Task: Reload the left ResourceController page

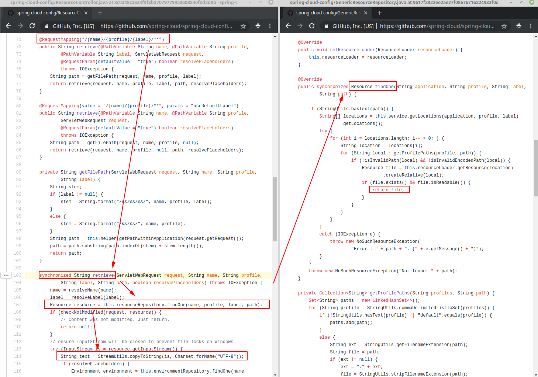Action: pyautogui.click(x=32, y=26)
